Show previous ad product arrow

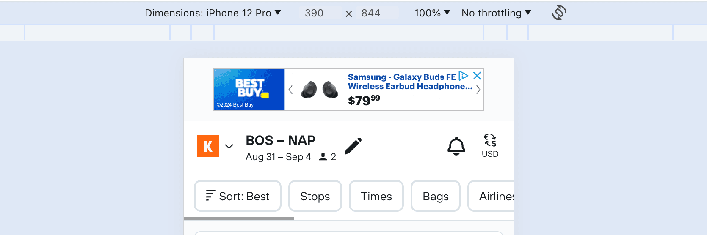point(290,90)
